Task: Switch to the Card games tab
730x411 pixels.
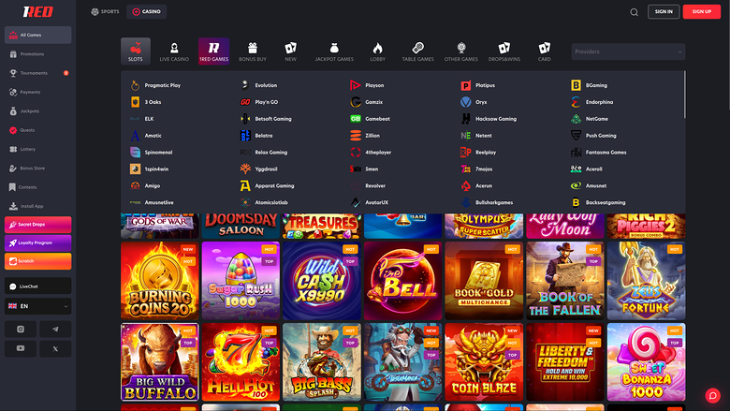Action: (545, 51)
